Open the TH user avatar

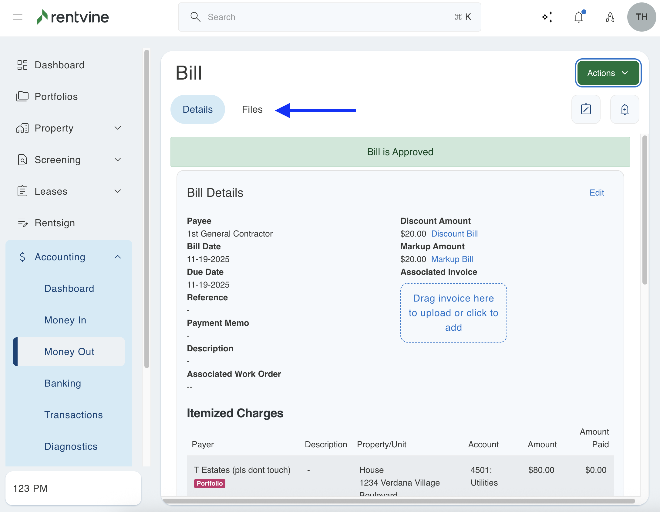(x=641, y=17)
